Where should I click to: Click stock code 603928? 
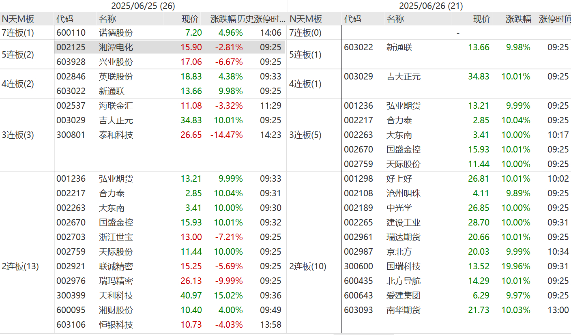(71, 62)
